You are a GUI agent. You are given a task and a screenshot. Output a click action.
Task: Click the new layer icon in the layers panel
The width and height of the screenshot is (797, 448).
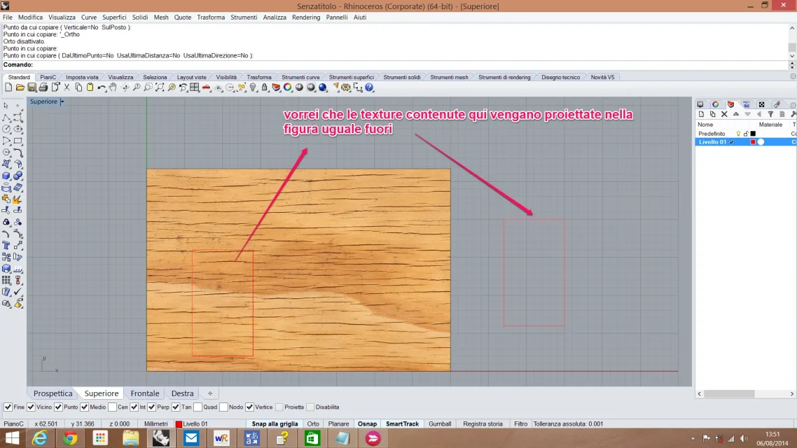click(702, 114)
